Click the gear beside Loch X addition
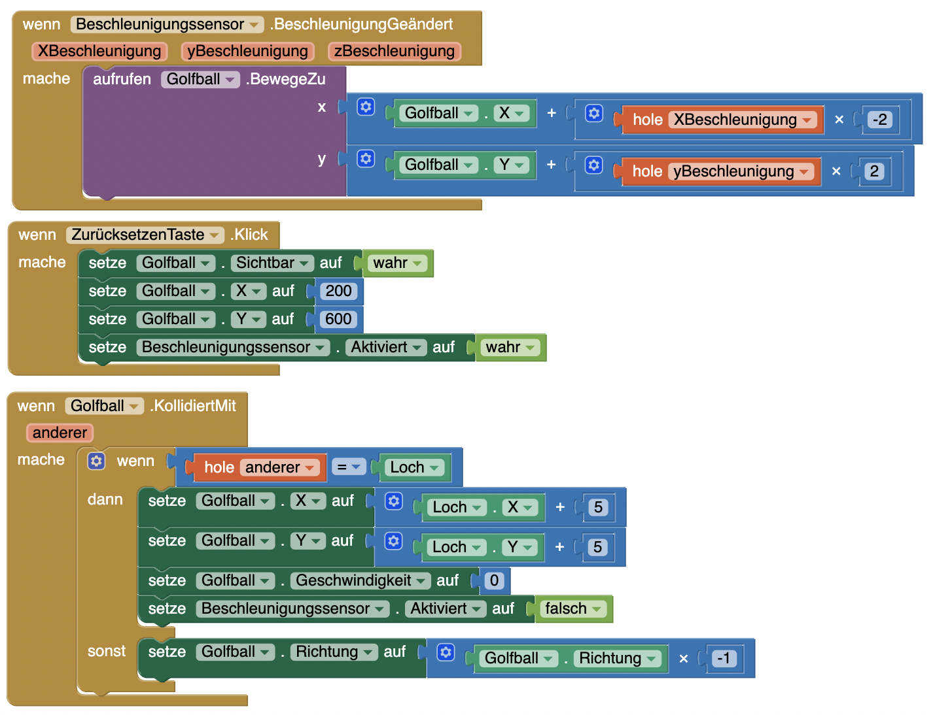Screen dimensions: 933x715 [x=393, y=501]
